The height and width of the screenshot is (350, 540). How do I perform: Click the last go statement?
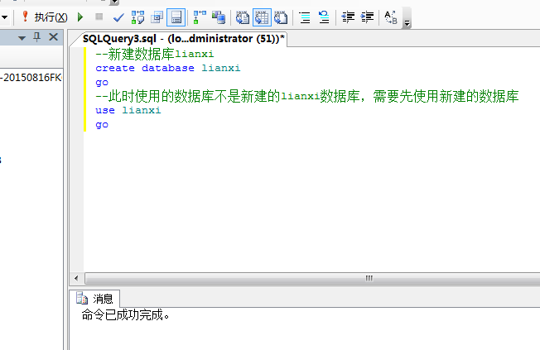click(x=102, y=125)
